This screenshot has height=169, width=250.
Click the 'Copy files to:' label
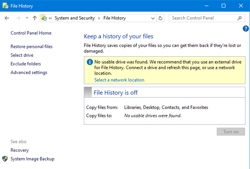click(99, 116)
